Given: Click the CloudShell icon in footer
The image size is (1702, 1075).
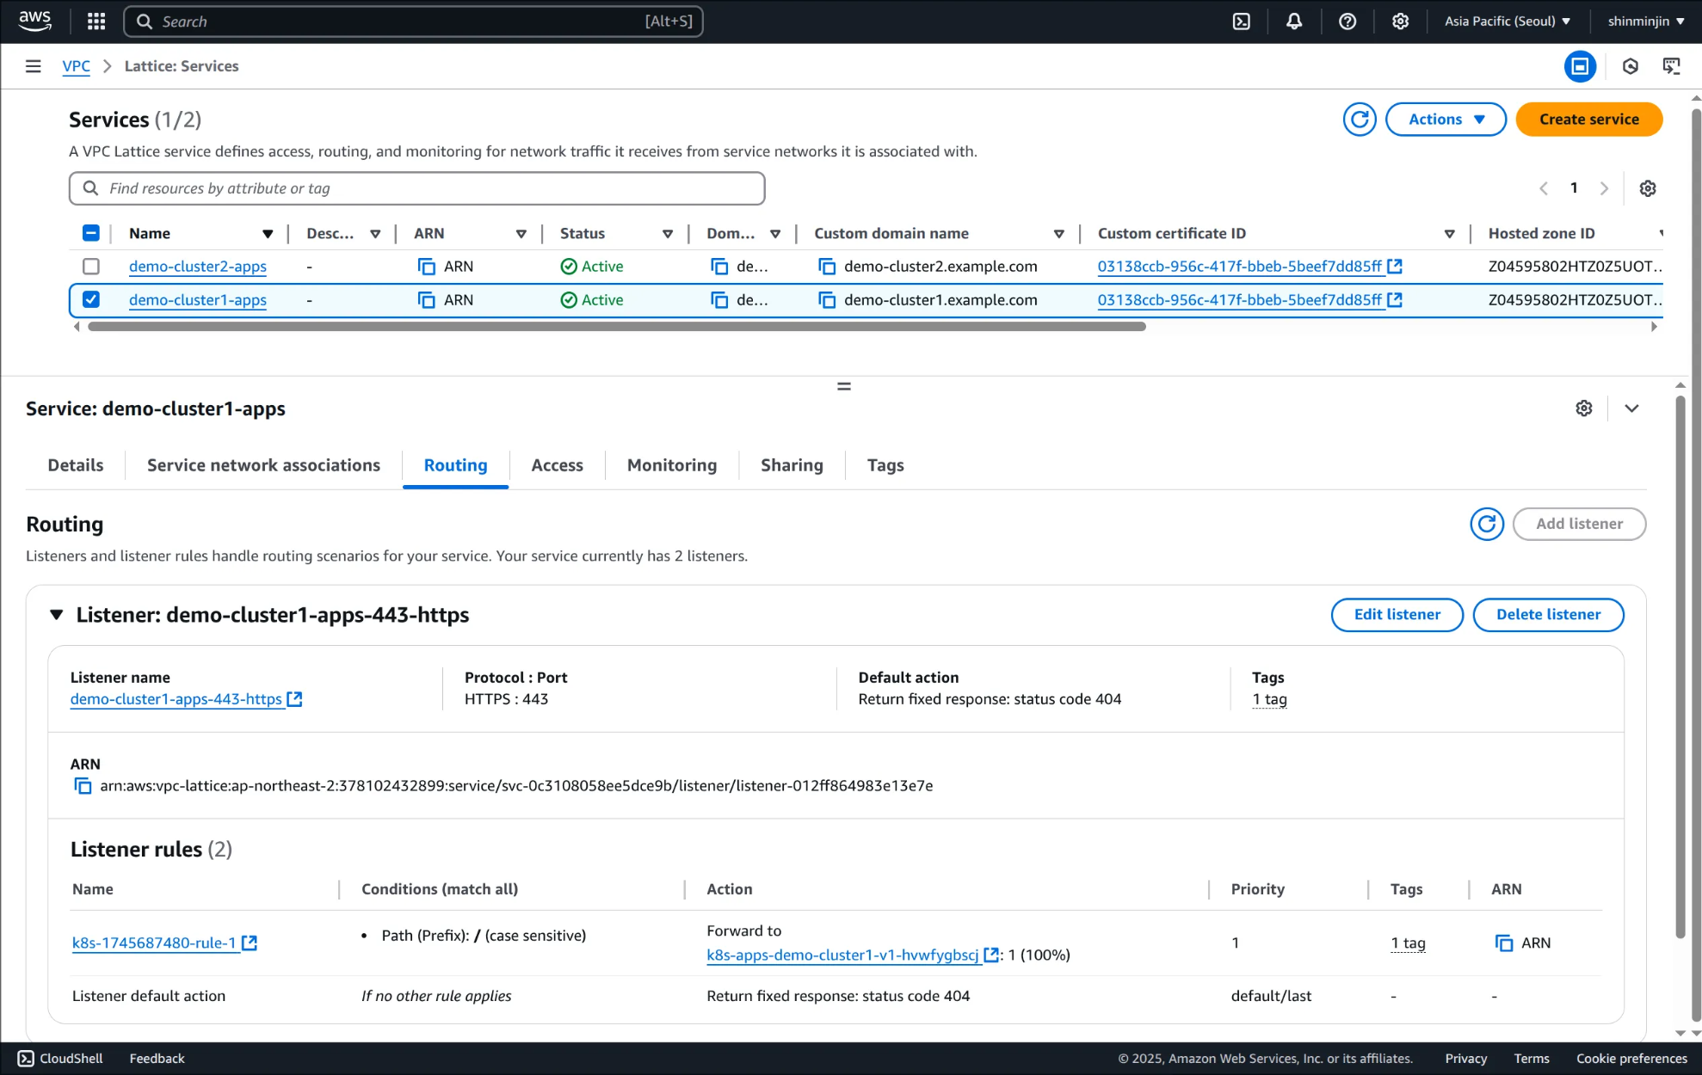Looking at the screenshot, I should click(26, 1059).
